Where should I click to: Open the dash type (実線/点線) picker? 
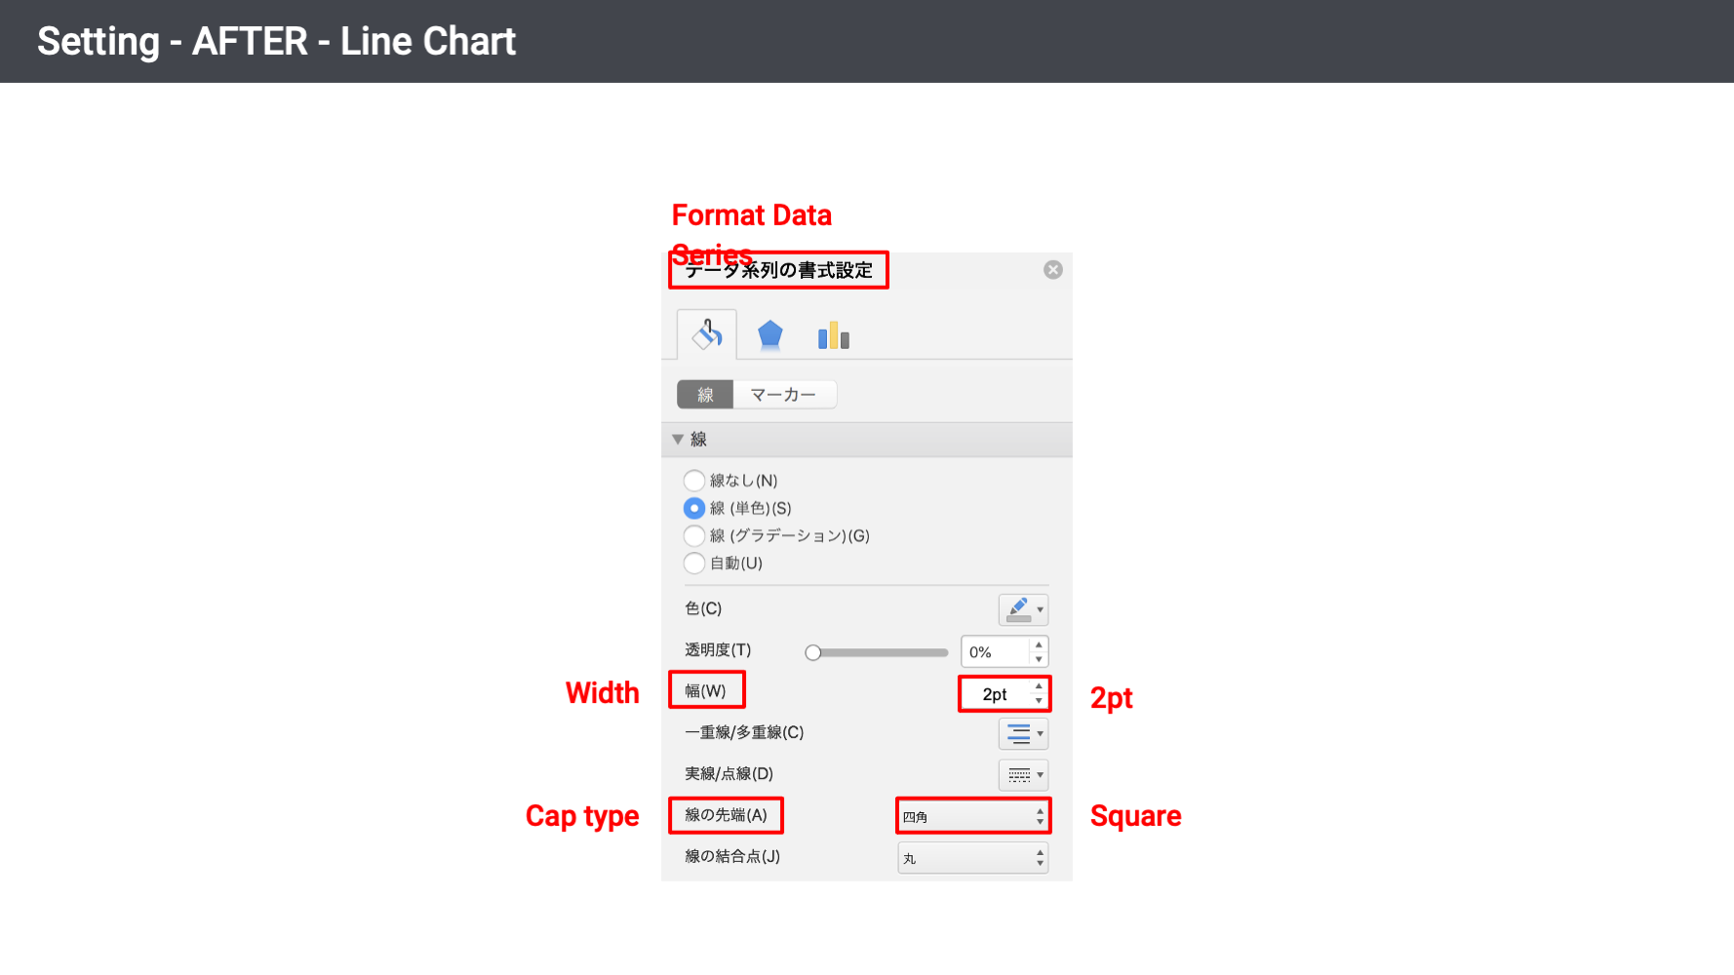[x=1022, y=775]
